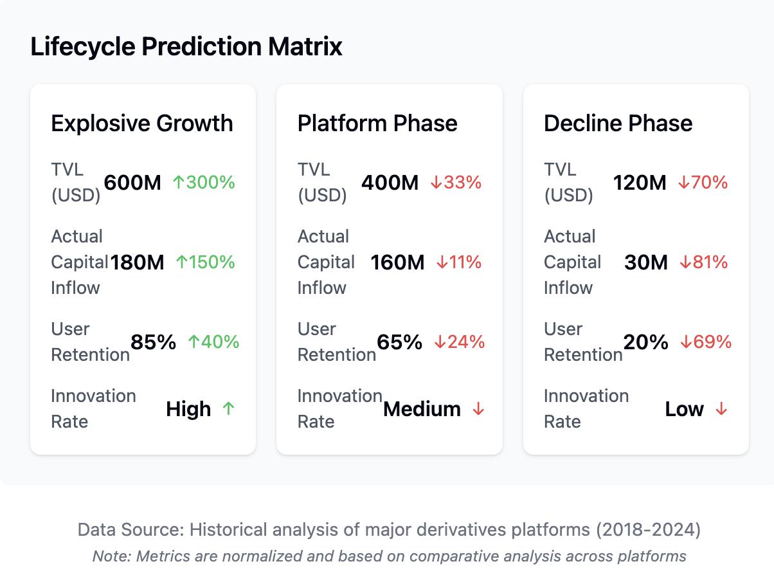This screenshot has width=774, height=584.
Task: Click the Lifecycle Prediction Matrix title
Action: pos(186,47)
